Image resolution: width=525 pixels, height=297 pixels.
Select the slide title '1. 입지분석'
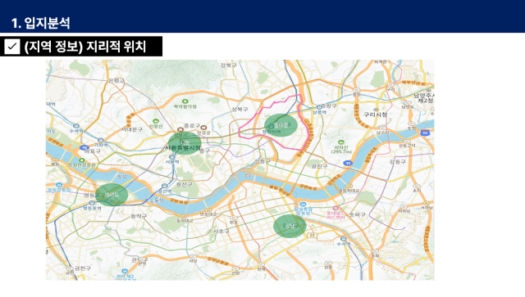(40, 23)
